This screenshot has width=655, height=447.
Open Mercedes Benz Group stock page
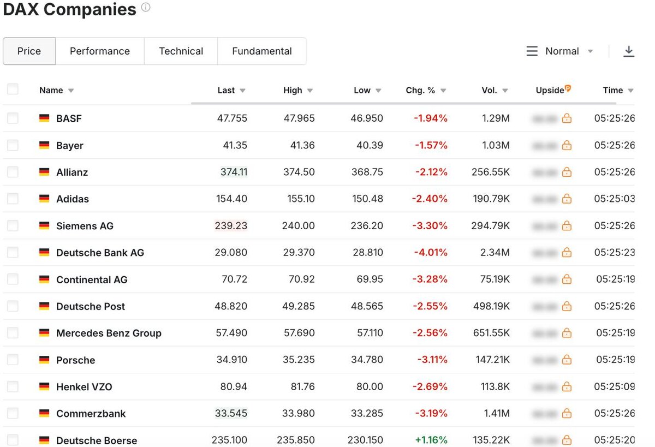(x=109, y=333)
